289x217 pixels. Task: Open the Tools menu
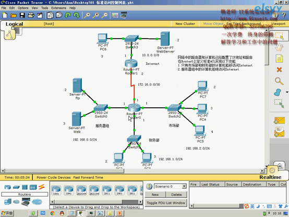45,8
